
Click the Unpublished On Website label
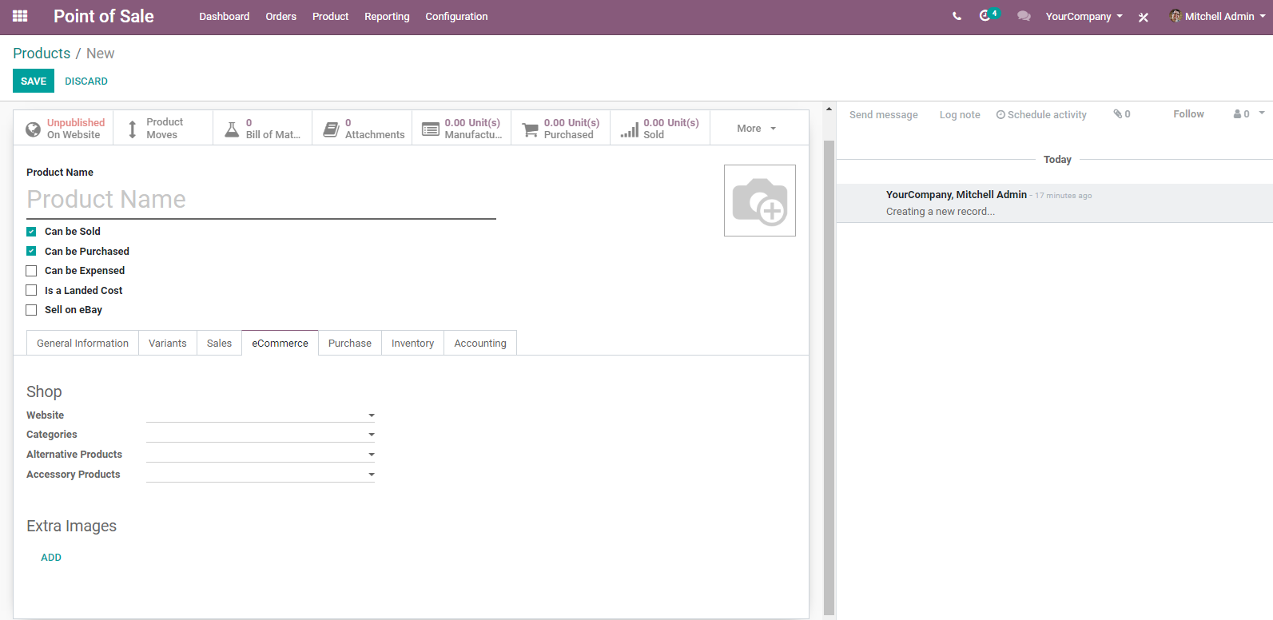tap(76, 129)
